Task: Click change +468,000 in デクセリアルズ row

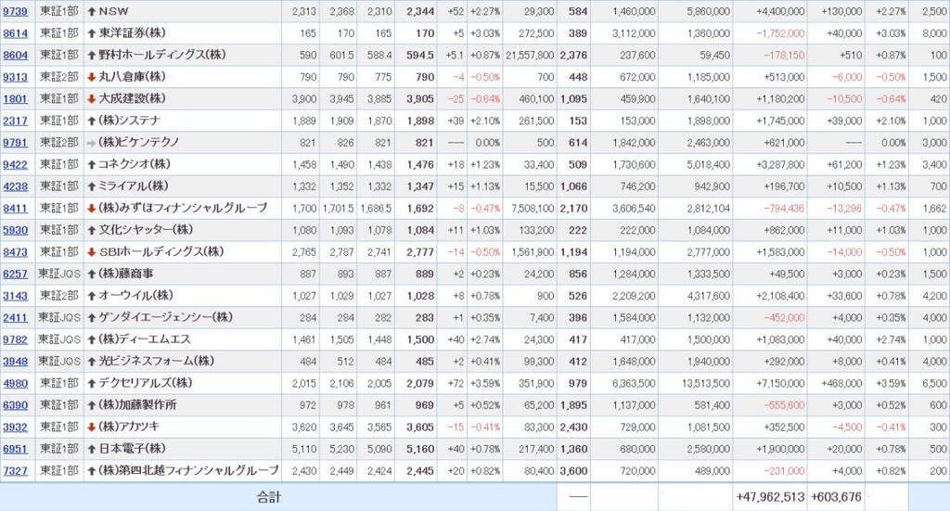Action: tap(841, 383)
